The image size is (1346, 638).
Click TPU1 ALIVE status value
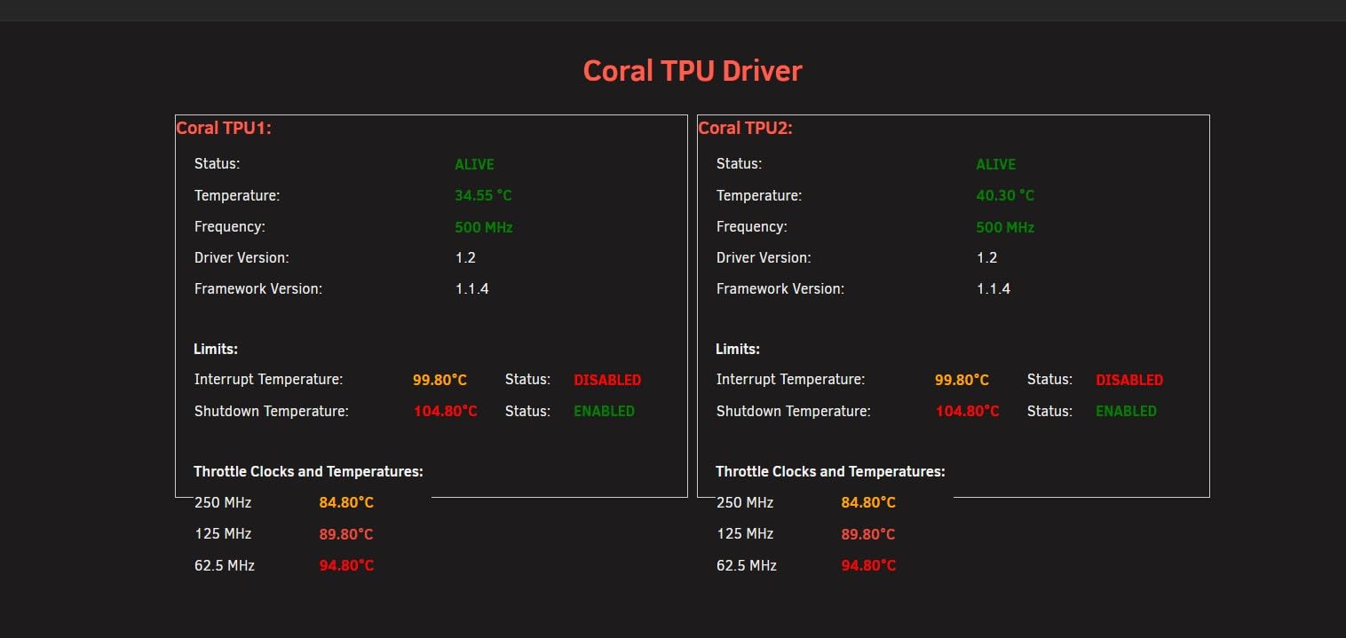474,164
